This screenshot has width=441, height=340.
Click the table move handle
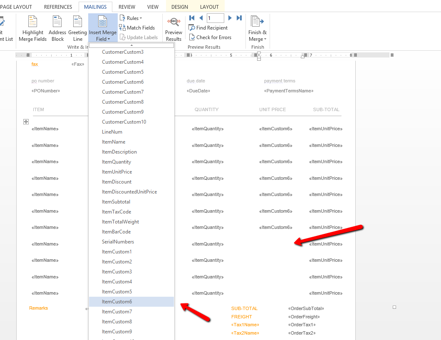click(x=26, y=122)
